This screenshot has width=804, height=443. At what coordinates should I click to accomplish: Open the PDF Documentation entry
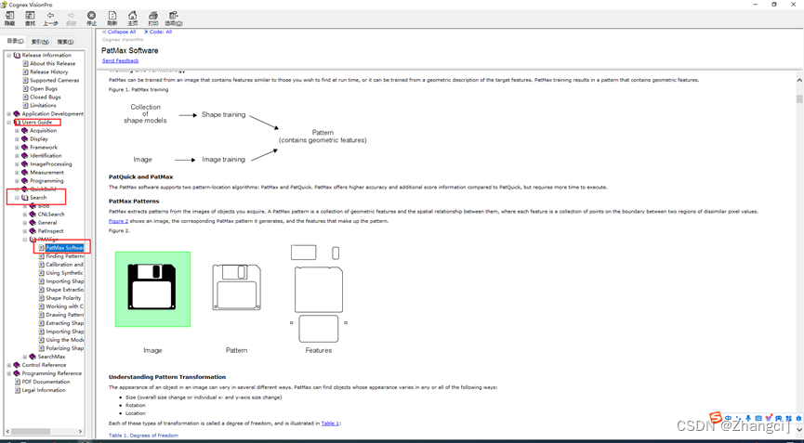(x=46, y=382)
